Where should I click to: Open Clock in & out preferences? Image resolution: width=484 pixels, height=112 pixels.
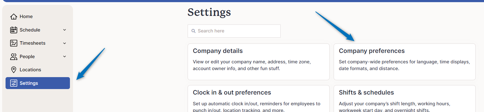[x=258, y=99]
